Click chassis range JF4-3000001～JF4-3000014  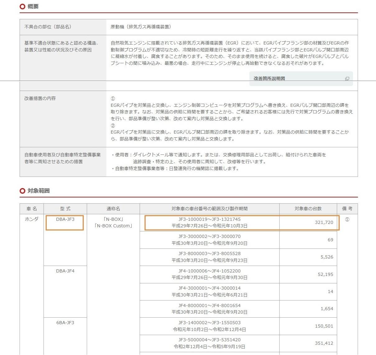click(210, 288)
